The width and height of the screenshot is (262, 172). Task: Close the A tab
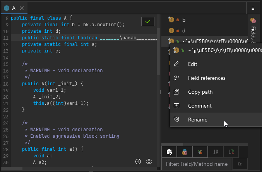(22, 8)
